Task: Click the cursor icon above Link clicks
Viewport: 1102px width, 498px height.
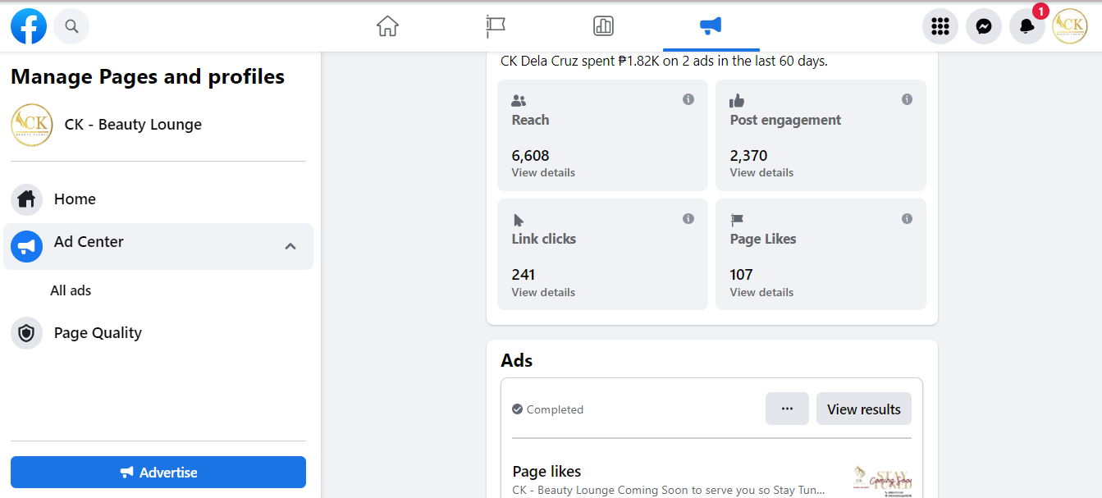Action: tap(519, 220)
